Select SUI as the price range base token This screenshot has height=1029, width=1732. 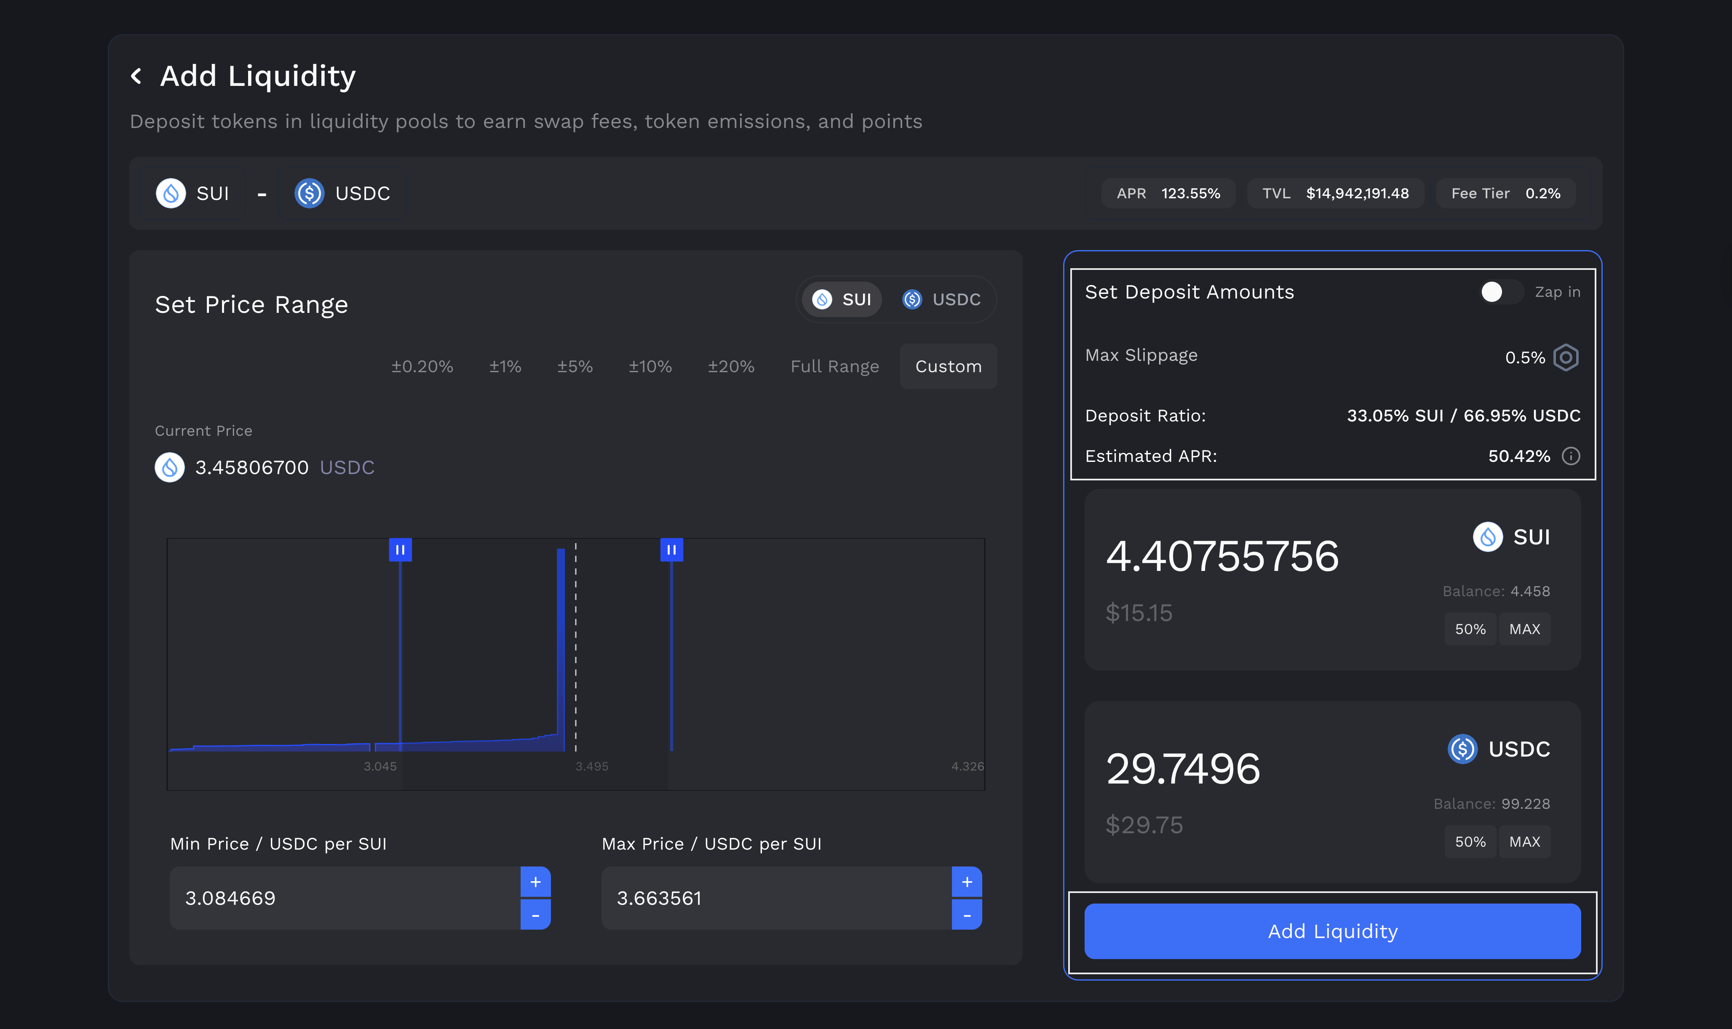842,299
